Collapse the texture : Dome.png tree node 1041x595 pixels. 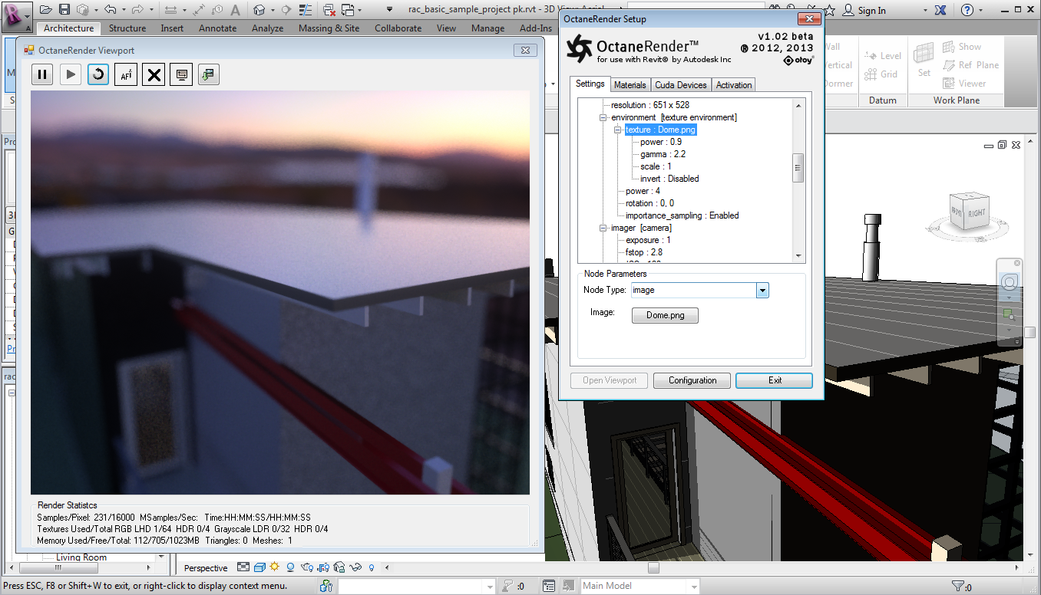(618, 130)
